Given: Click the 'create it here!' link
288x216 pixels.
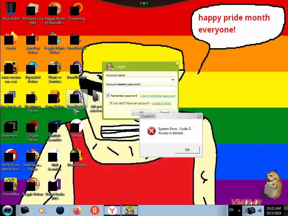Looking at the screenshot, I should point(161,103).
